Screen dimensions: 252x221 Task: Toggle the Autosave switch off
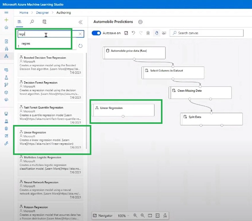click(96, 33)
